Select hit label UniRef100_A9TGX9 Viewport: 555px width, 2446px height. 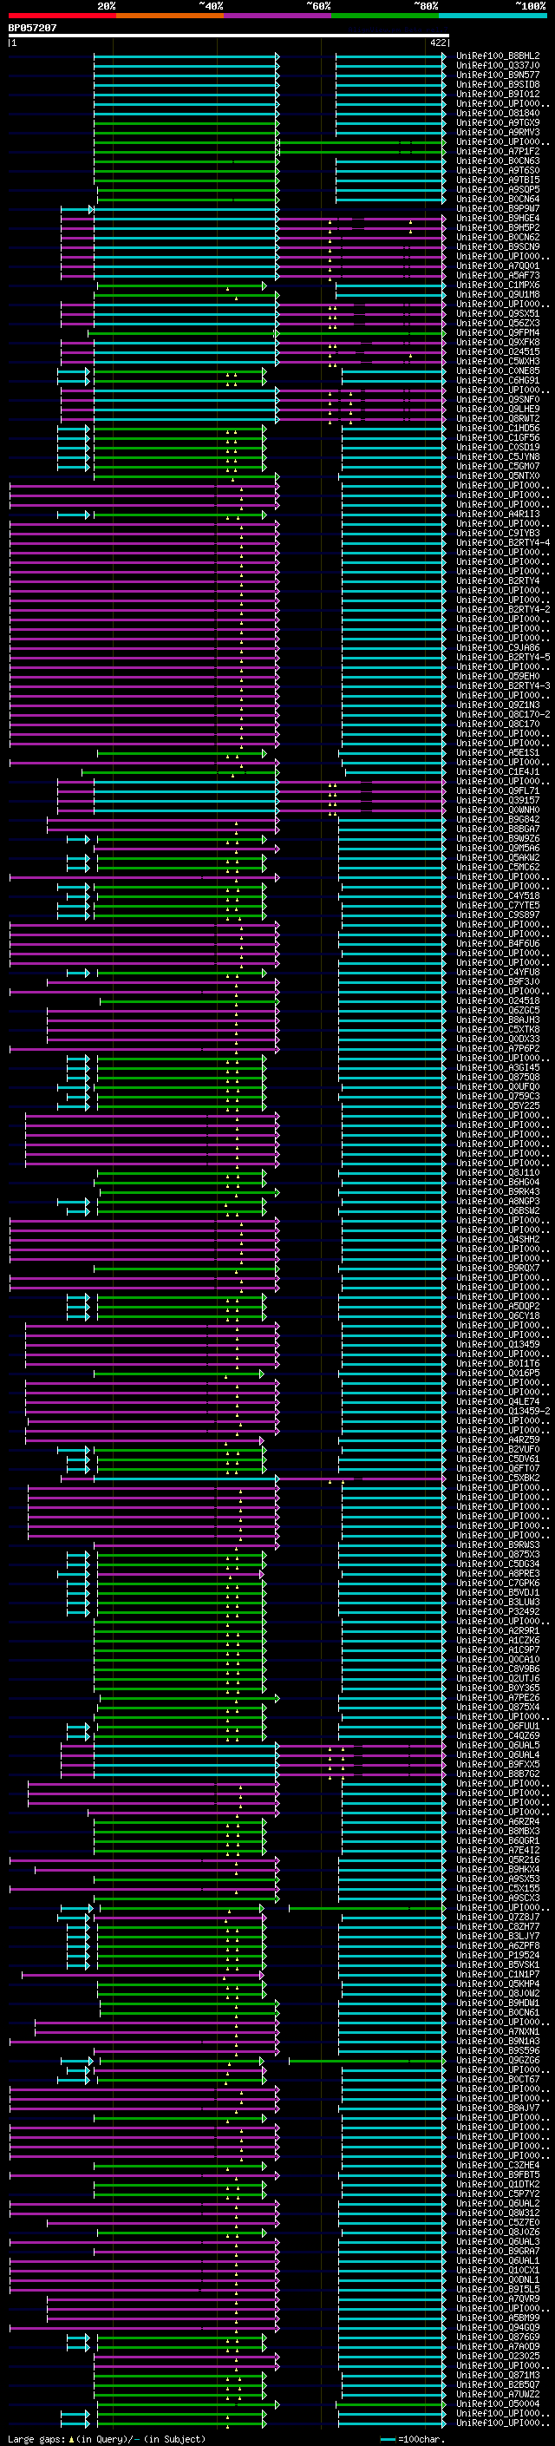(498, 122)
